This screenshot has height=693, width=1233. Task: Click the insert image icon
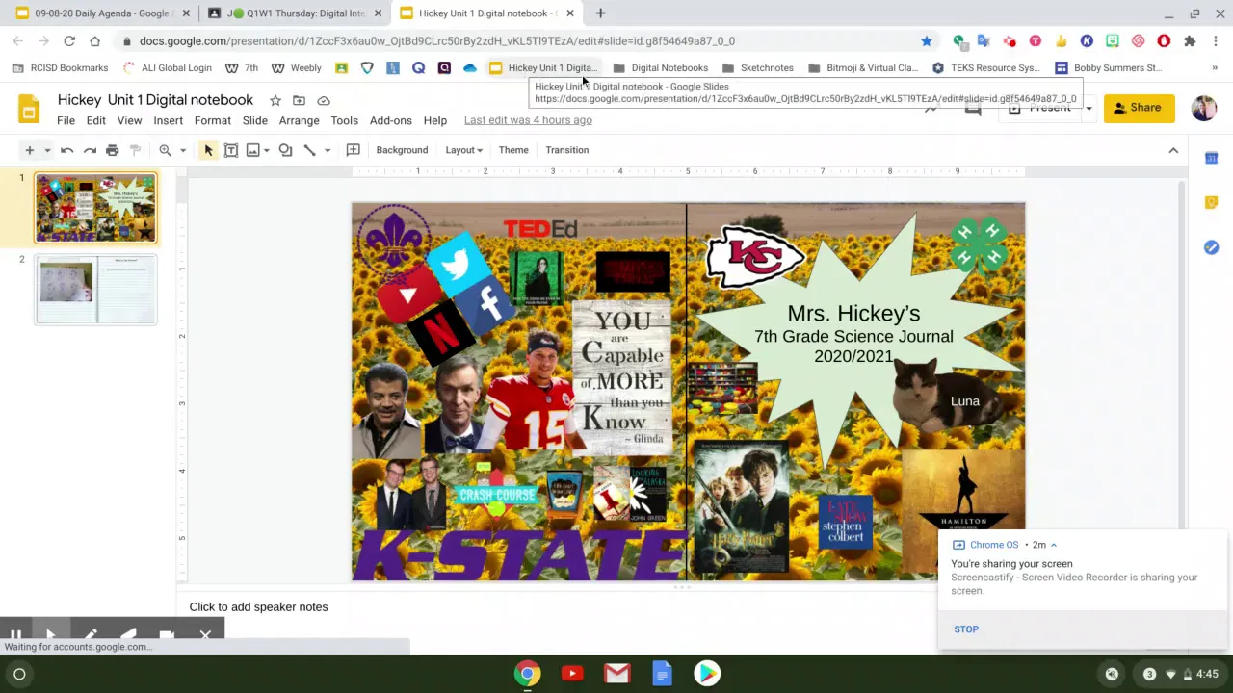[x=253, y=150]
